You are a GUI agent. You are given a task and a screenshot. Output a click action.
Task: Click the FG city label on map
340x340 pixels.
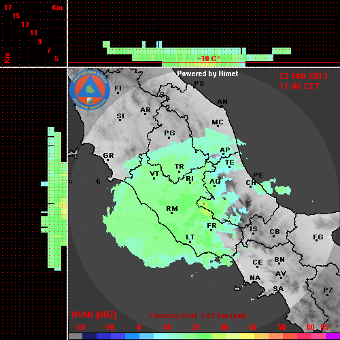(x=318, y=237)
